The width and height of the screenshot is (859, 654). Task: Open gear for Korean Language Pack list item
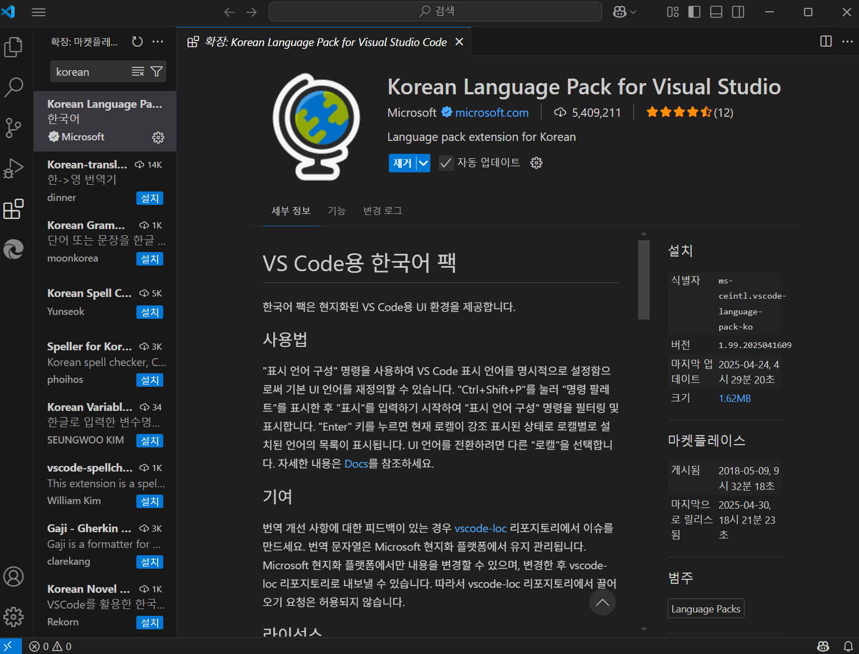pos(158,137)
